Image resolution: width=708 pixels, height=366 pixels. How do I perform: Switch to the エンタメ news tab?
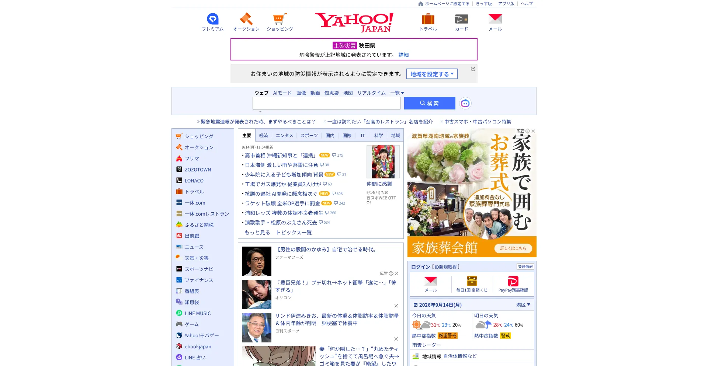coord(284,135)
